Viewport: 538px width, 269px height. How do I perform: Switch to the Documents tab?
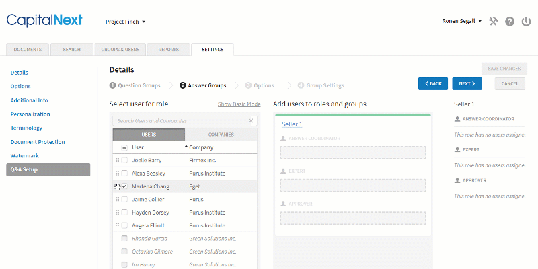[28, 49]
